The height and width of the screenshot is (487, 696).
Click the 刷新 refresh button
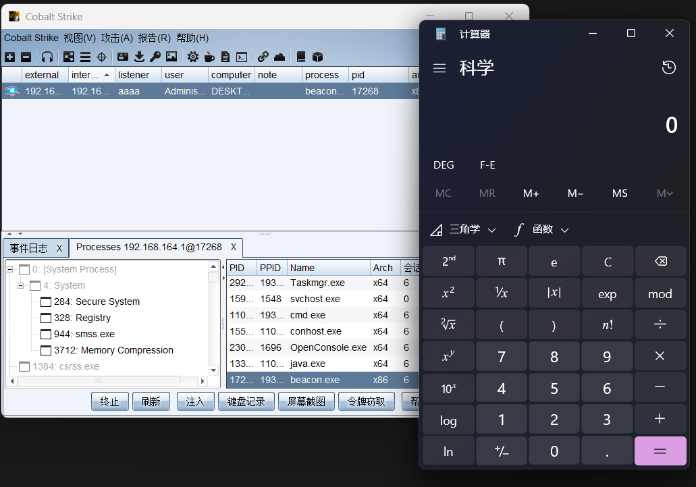pos(151,401)
